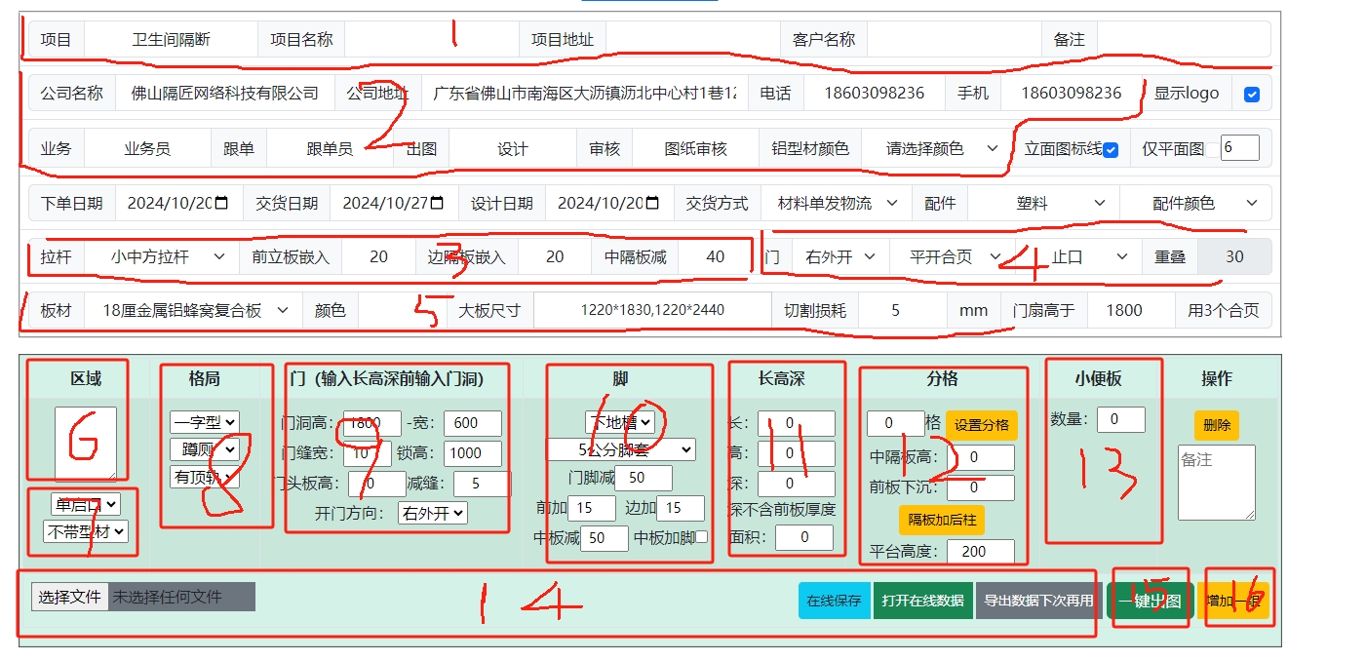Click the 备注 textarea under 操作
Image resolution: width=1366 pixels, height=661 pixels.
pos(1216,483)
